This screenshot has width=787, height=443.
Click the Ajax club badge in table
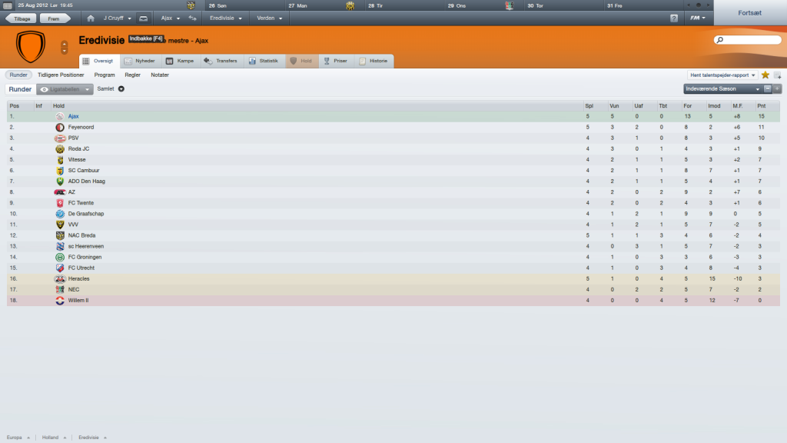[60, 117]
